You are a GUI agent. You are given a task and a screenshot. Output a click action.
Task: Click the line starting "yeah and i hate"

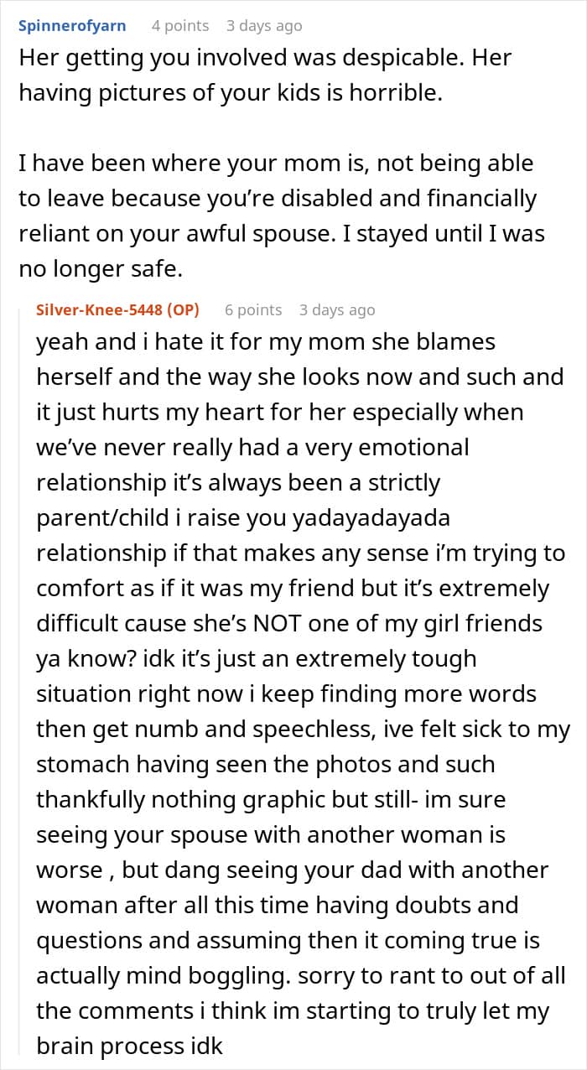(x=266, y=341)
